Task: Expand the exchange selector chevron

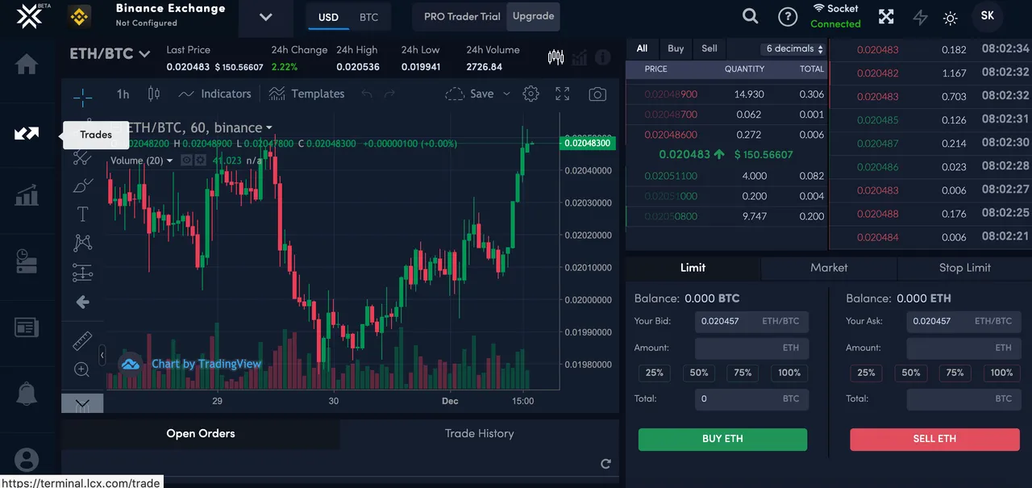Action: 266,17
